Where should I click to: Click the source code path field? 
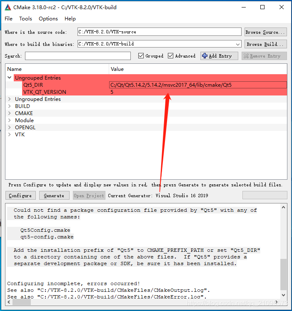(x=160, y=32)
